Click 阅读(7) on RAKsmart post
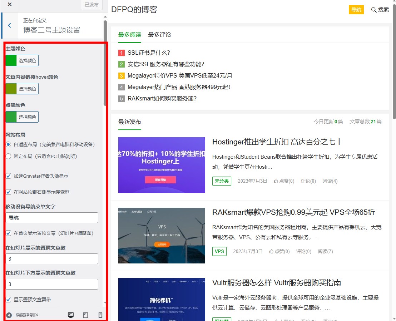The height and width of the screenshot is (321, 396). tap(325, 251)
